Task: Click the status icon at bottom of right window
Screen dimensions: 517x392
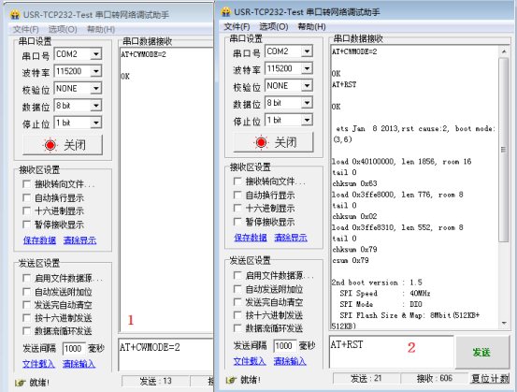Action: coord(231,380)
